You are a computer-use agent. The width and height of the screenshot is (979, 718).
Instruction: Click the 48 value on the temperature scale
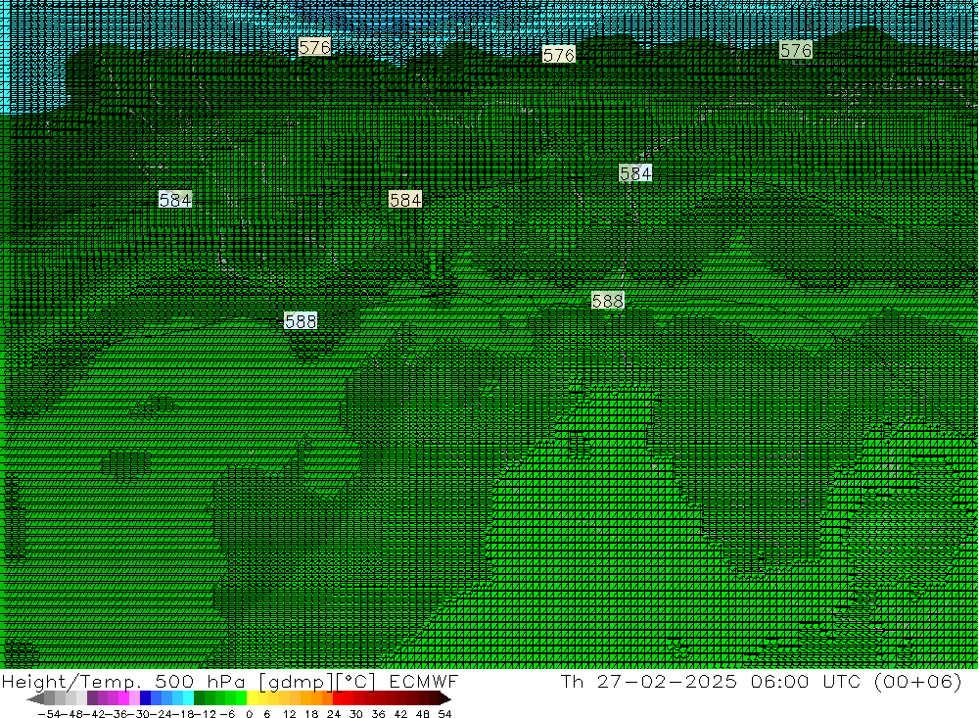(423, 714)
